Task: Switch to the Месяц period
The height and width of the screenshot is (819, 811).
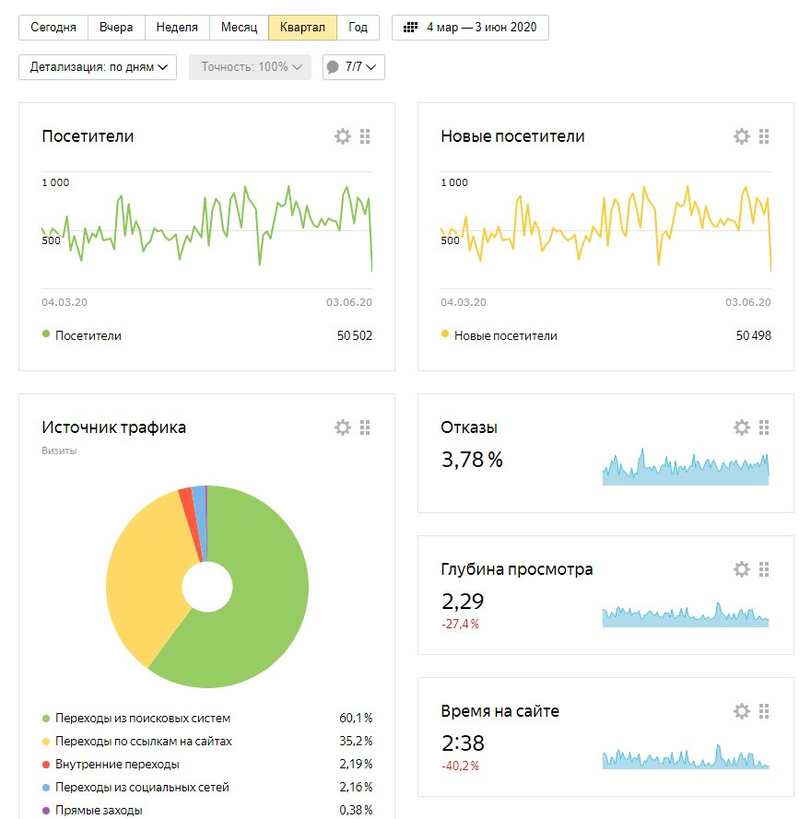Action: 240,27
